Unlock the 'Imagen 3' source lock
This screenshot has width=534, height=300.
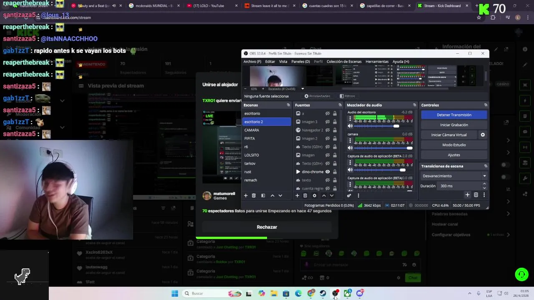click(x=335, y=122)
